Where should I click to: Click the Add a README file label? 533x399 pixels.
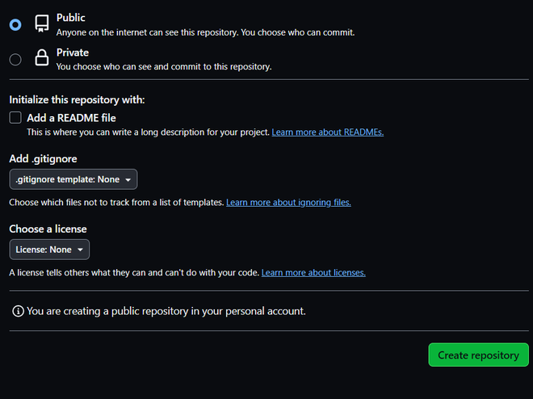pyautogui.click(x=71, y=118)
